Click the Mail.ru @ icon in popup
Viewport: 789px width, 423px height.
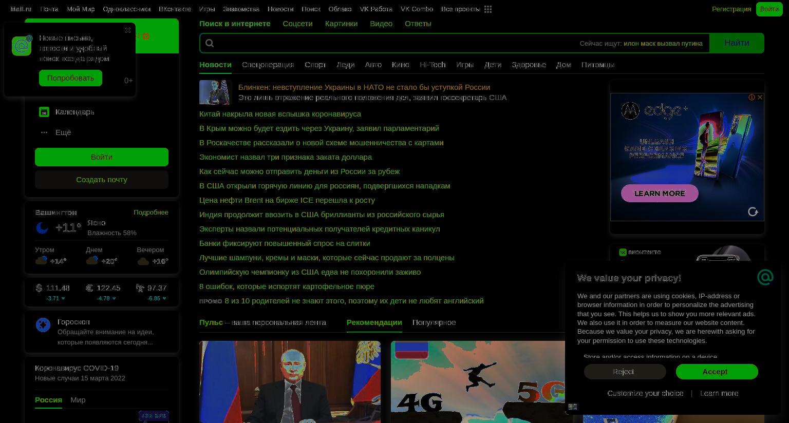[x=22, y=46]
